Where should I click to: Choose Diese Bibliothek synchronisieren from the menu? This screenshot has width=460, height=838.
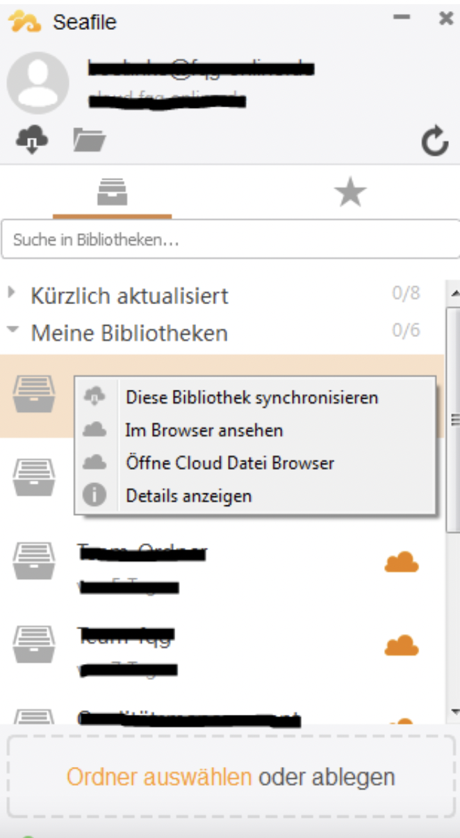(x=252, y=397)
